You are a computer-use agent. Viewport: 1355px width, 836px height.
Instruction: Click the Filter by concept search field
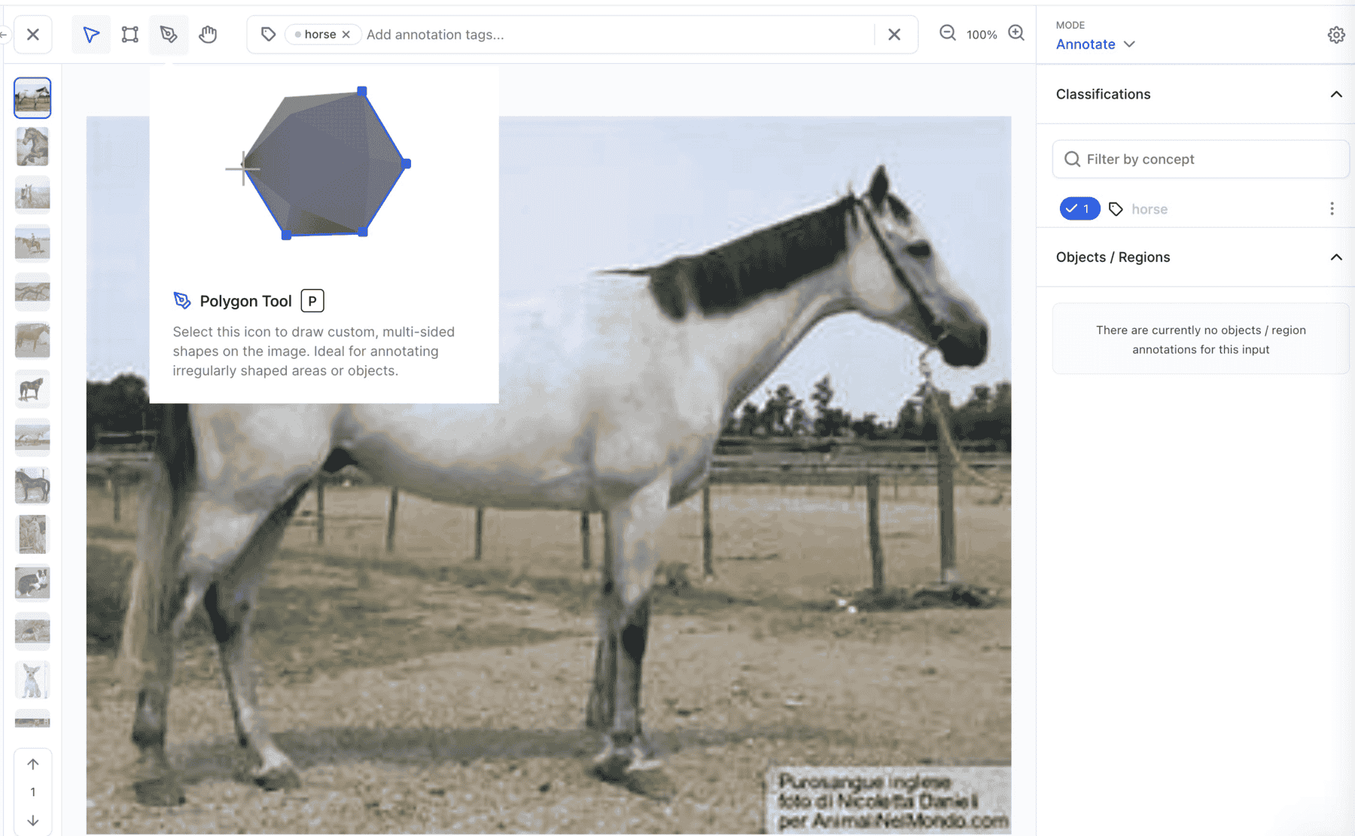(x=1200, y=160)
